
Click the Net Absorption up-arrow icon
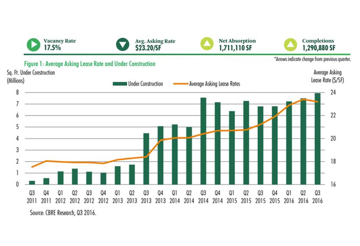[207, 44]
